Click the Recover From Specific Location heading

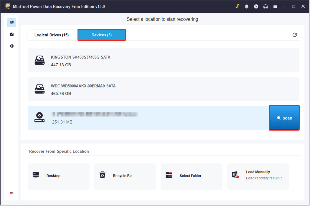pyautogui.click(x=59, y=151)
